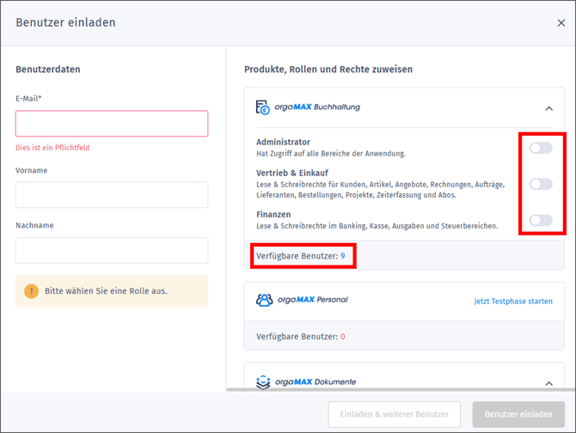Click the Benutzer einladen button

(518, 414)
